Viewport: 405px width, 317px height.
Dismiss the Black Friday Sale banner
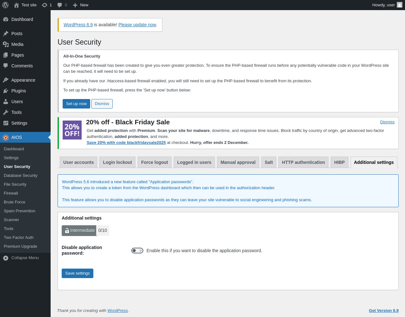(x=387, y=122)
